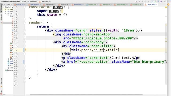The image size is (171, 96).
Task: Collapse the card-body div fold line 15
Action: [25, 42]
